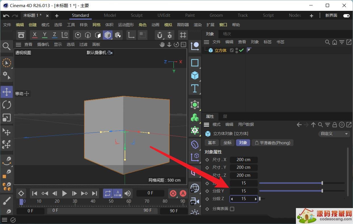This screenshot has height=224, width=353.
Task: Click the 平滑着色(Phong) tag button
Action: [x=272, y=143]
